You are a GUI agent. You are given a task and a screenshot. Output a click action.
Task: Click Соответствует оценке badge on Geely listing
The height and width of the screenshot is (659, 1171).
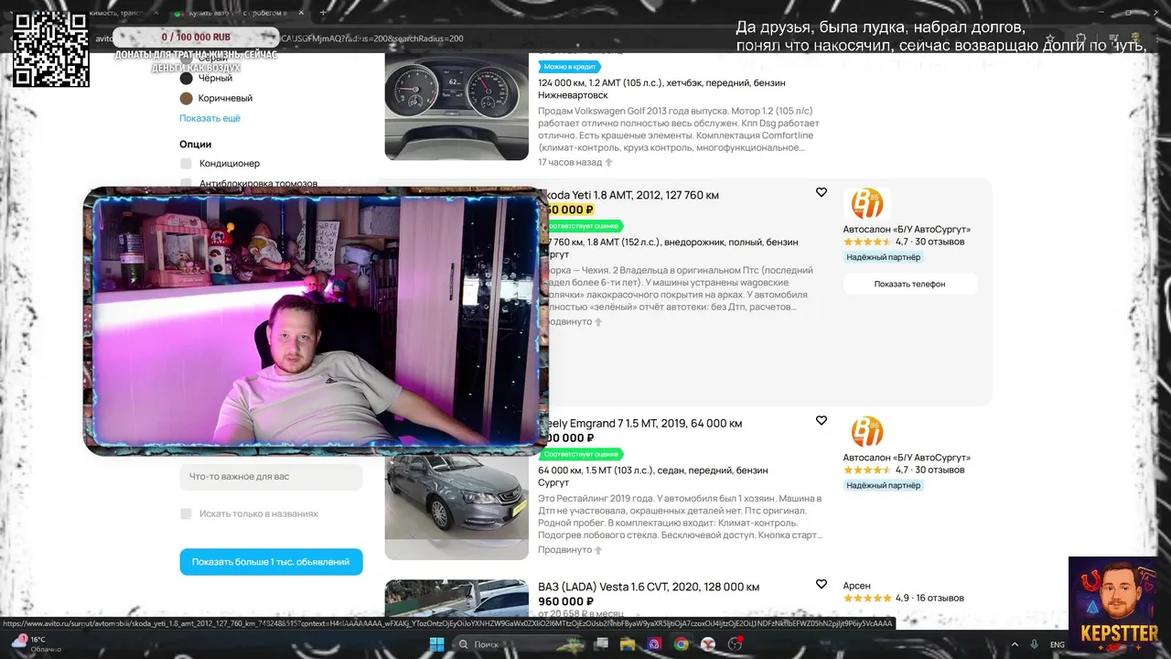click(580, 454)
